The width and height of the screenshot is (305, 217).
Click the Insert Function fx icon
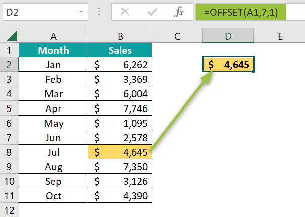179,12
